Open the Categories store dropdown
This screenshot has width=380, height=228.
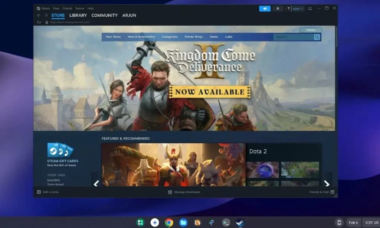coord(170,37)
